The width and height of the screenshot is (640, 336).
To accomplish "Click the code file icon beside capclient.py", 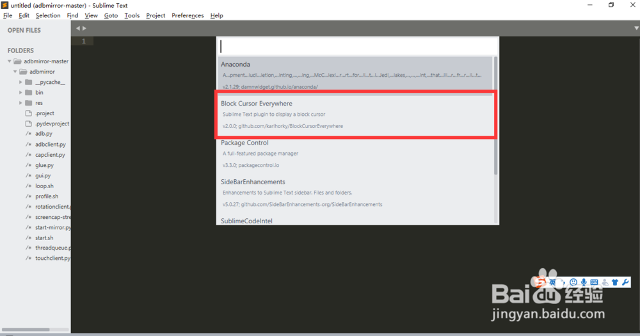I will click(29, 155).
